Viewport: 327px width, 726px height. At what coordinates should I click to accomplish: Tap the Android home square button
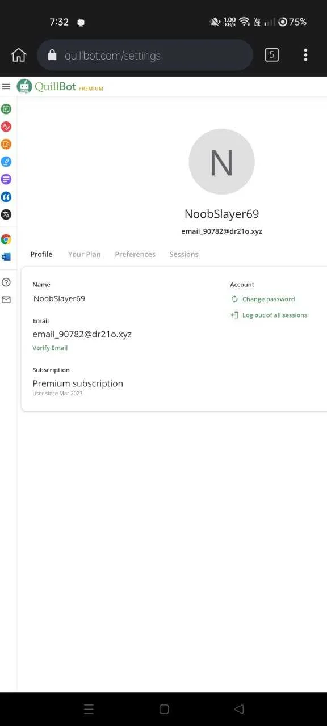click(x=164, y=709)
